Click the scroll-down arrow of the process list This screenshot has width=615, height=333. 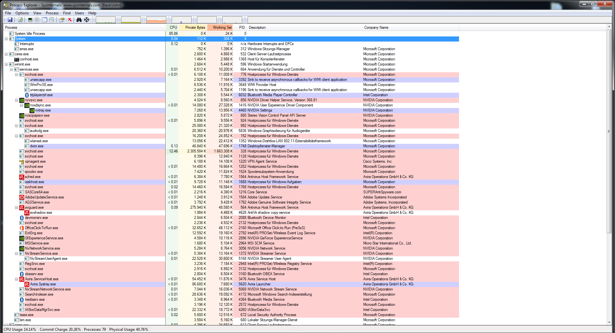coord(609,322)
